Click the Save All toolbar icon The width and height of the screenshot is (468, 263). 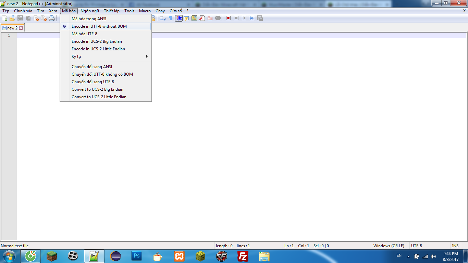point(28,18)
